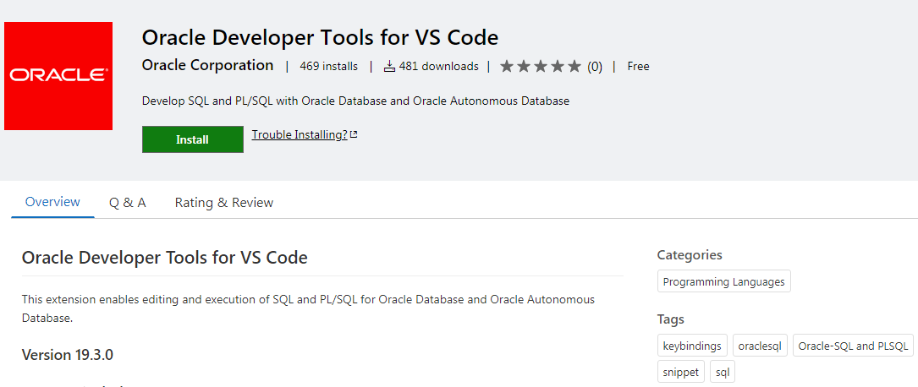Click the fifth rating star

point(574,66)
